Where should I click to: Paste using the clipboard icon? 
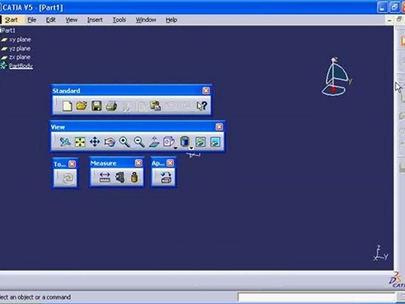click(156, 106)
